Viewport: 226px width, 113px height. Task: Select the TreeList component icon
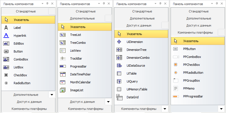63,35
